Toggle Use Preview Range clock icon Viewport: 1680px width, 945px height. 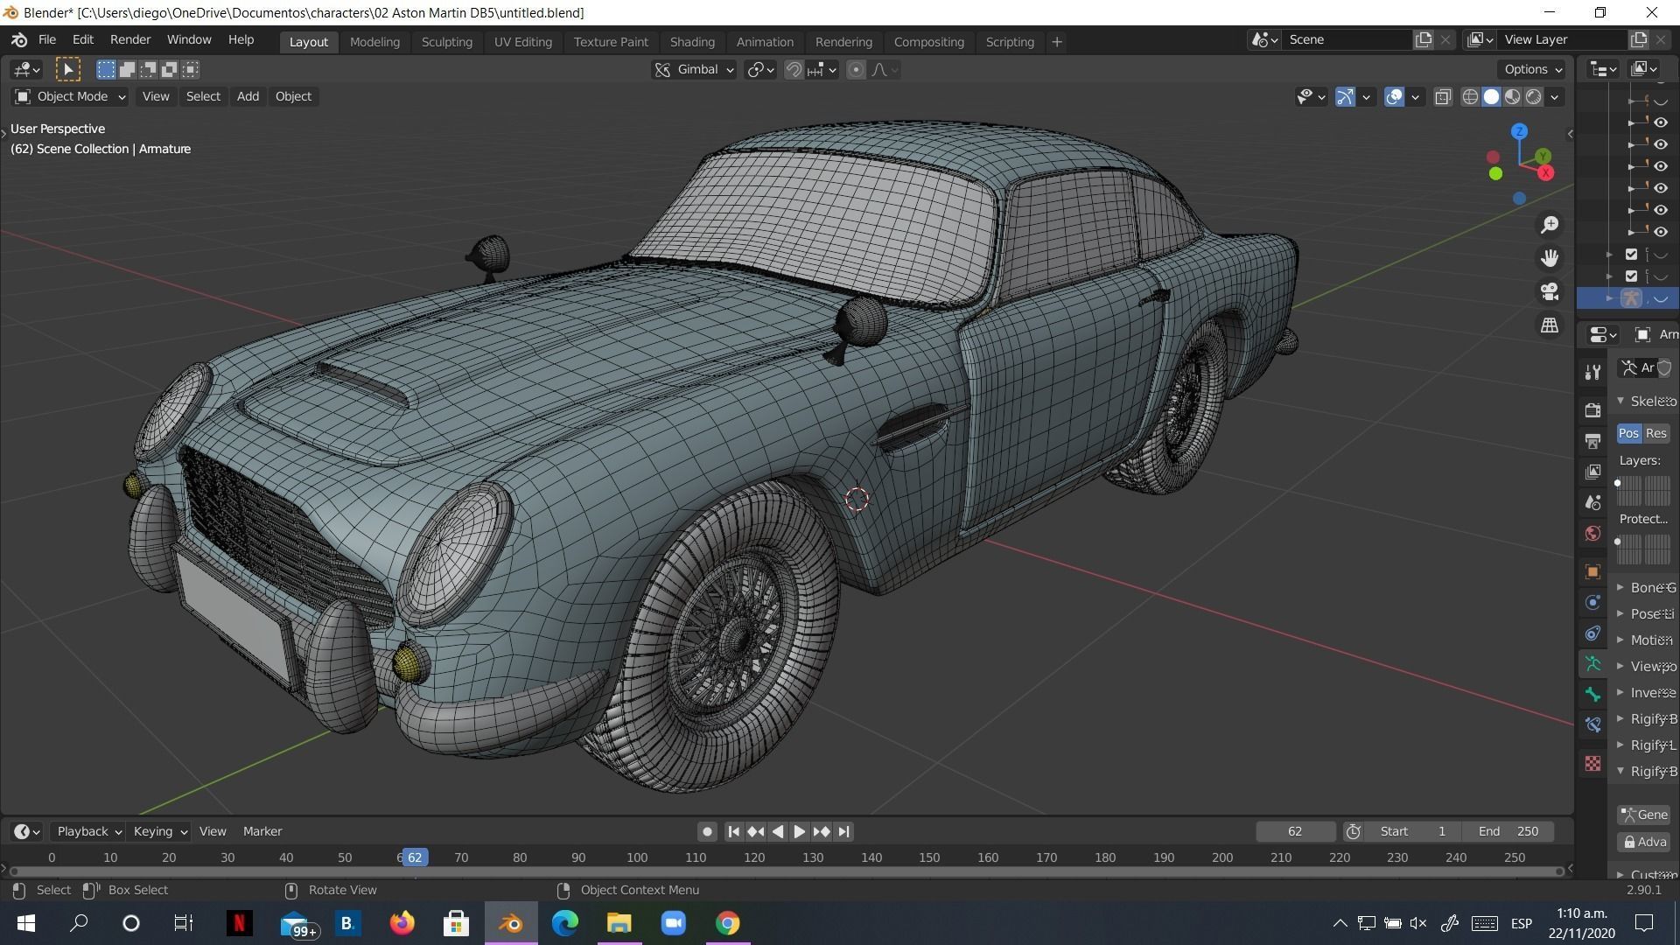pos(1354,831)
